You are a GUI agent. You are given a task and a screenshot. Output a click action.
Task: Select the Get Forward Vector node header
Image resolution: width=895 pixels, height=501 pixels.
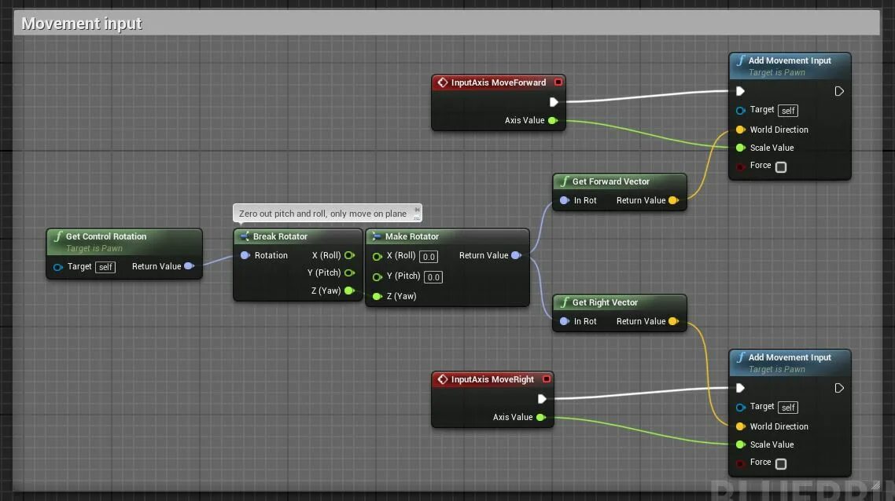pyautogui.click(x=619, y=182)
